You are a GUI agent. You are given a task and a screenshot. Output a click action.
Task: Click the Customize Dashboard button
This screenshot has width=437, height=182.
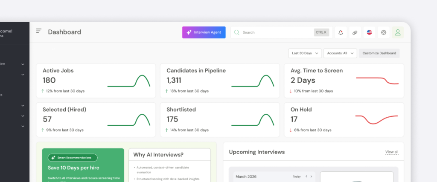point(379,53)
